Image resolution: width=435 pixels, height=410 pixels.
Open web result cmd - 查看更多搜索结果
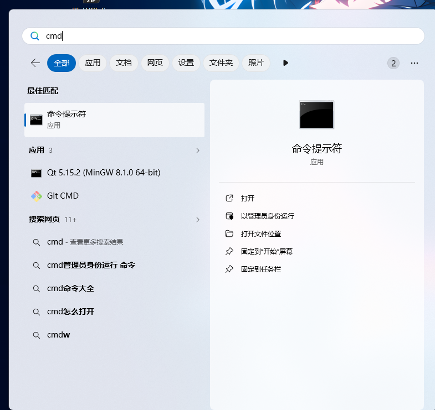point(115,242)
